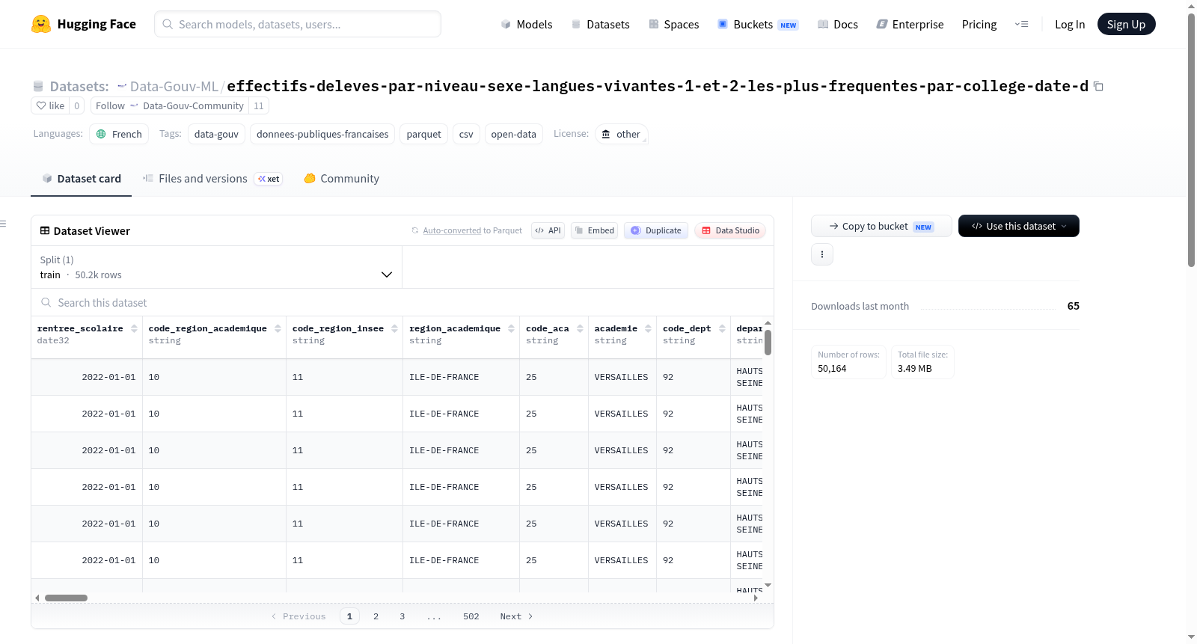Click the parquet tag
1197x644 pixels.
(423, 134)
